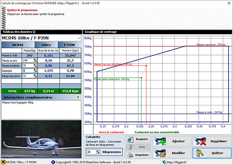Image resolution: width=233 pixels, height=165 pixels.
Task: Click the calculator icon in Places arrières row
Action: [x=35, y=65]
